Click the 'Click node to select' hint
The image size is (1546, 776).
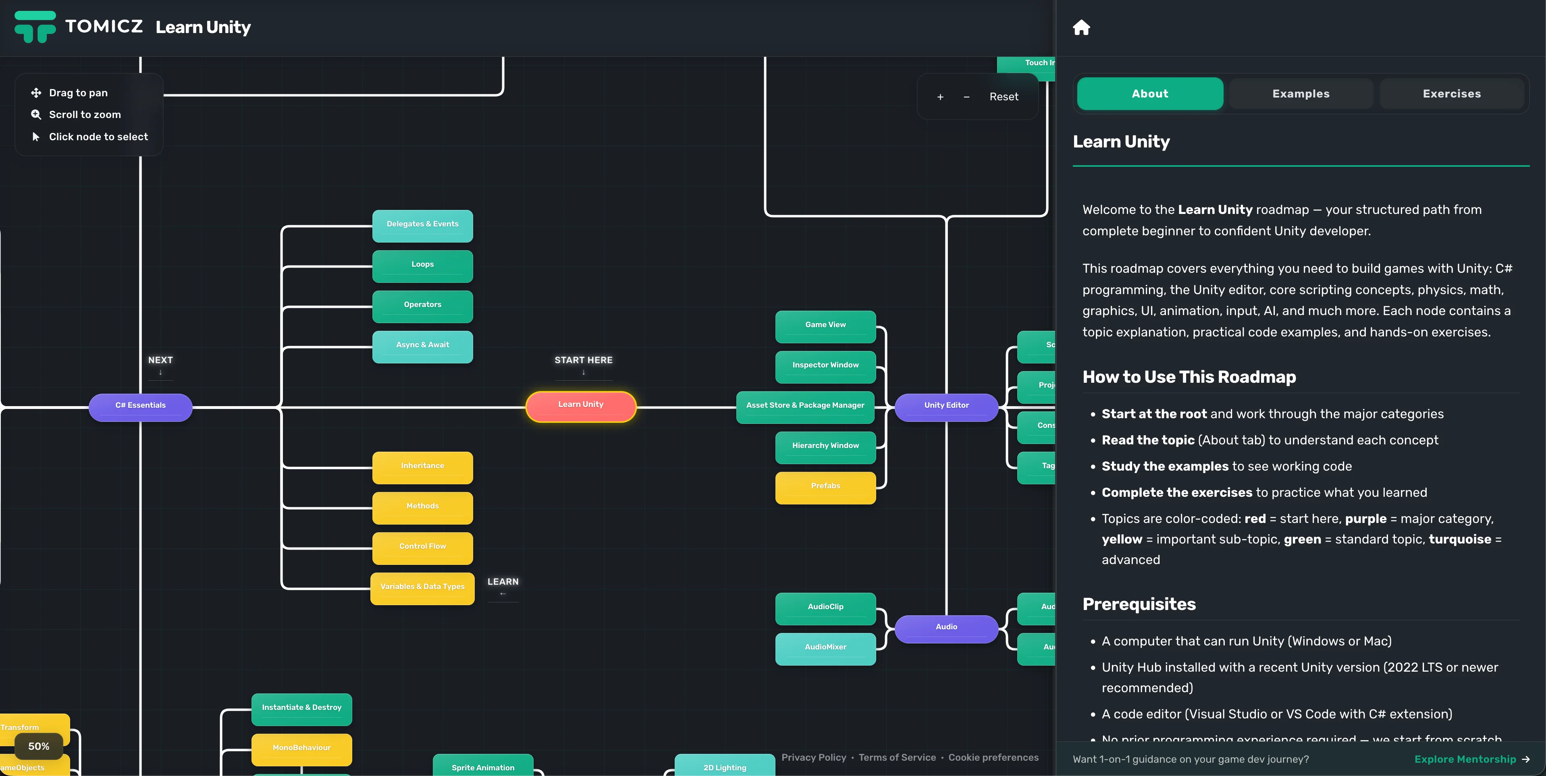[x=98, y=137]
